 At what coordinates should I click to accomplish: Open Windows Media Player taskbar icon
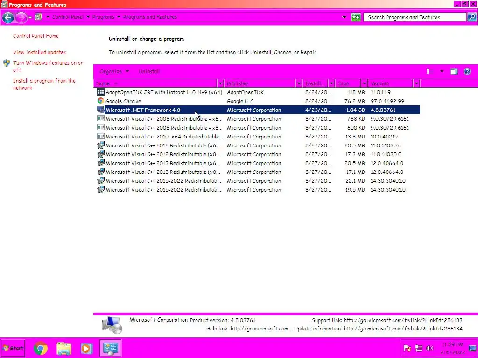tap(86, 348)
